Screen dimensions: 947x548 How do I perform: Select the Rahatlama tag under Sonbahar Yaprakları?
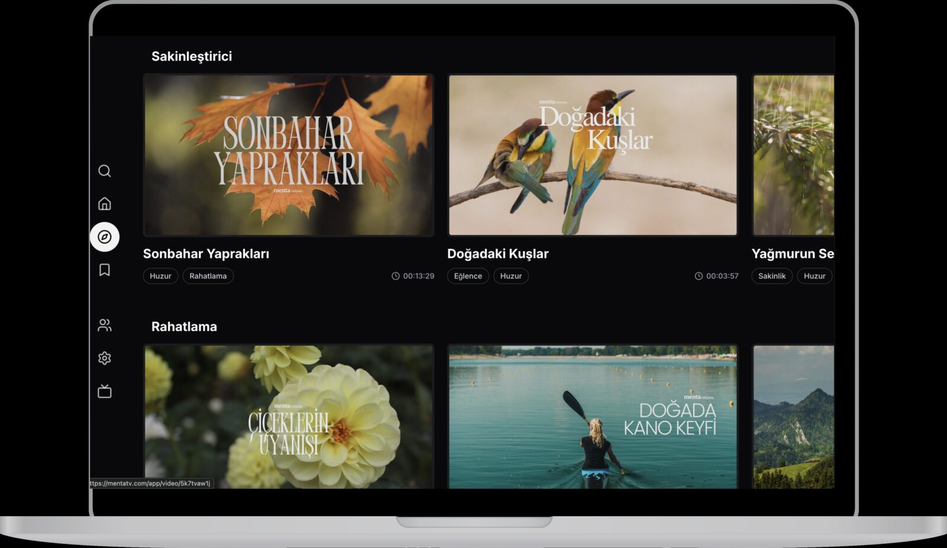(208, 276)
